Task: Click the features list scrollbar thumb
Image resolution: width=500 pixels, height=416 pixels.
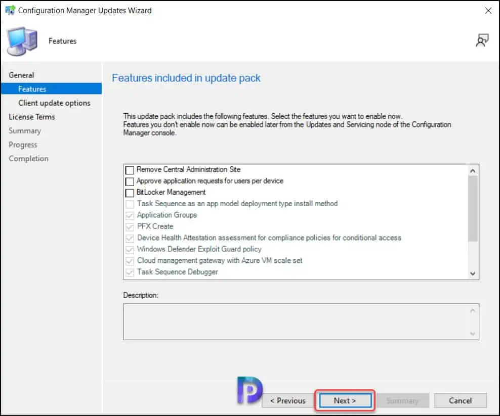Action: [x=473, y=208]
